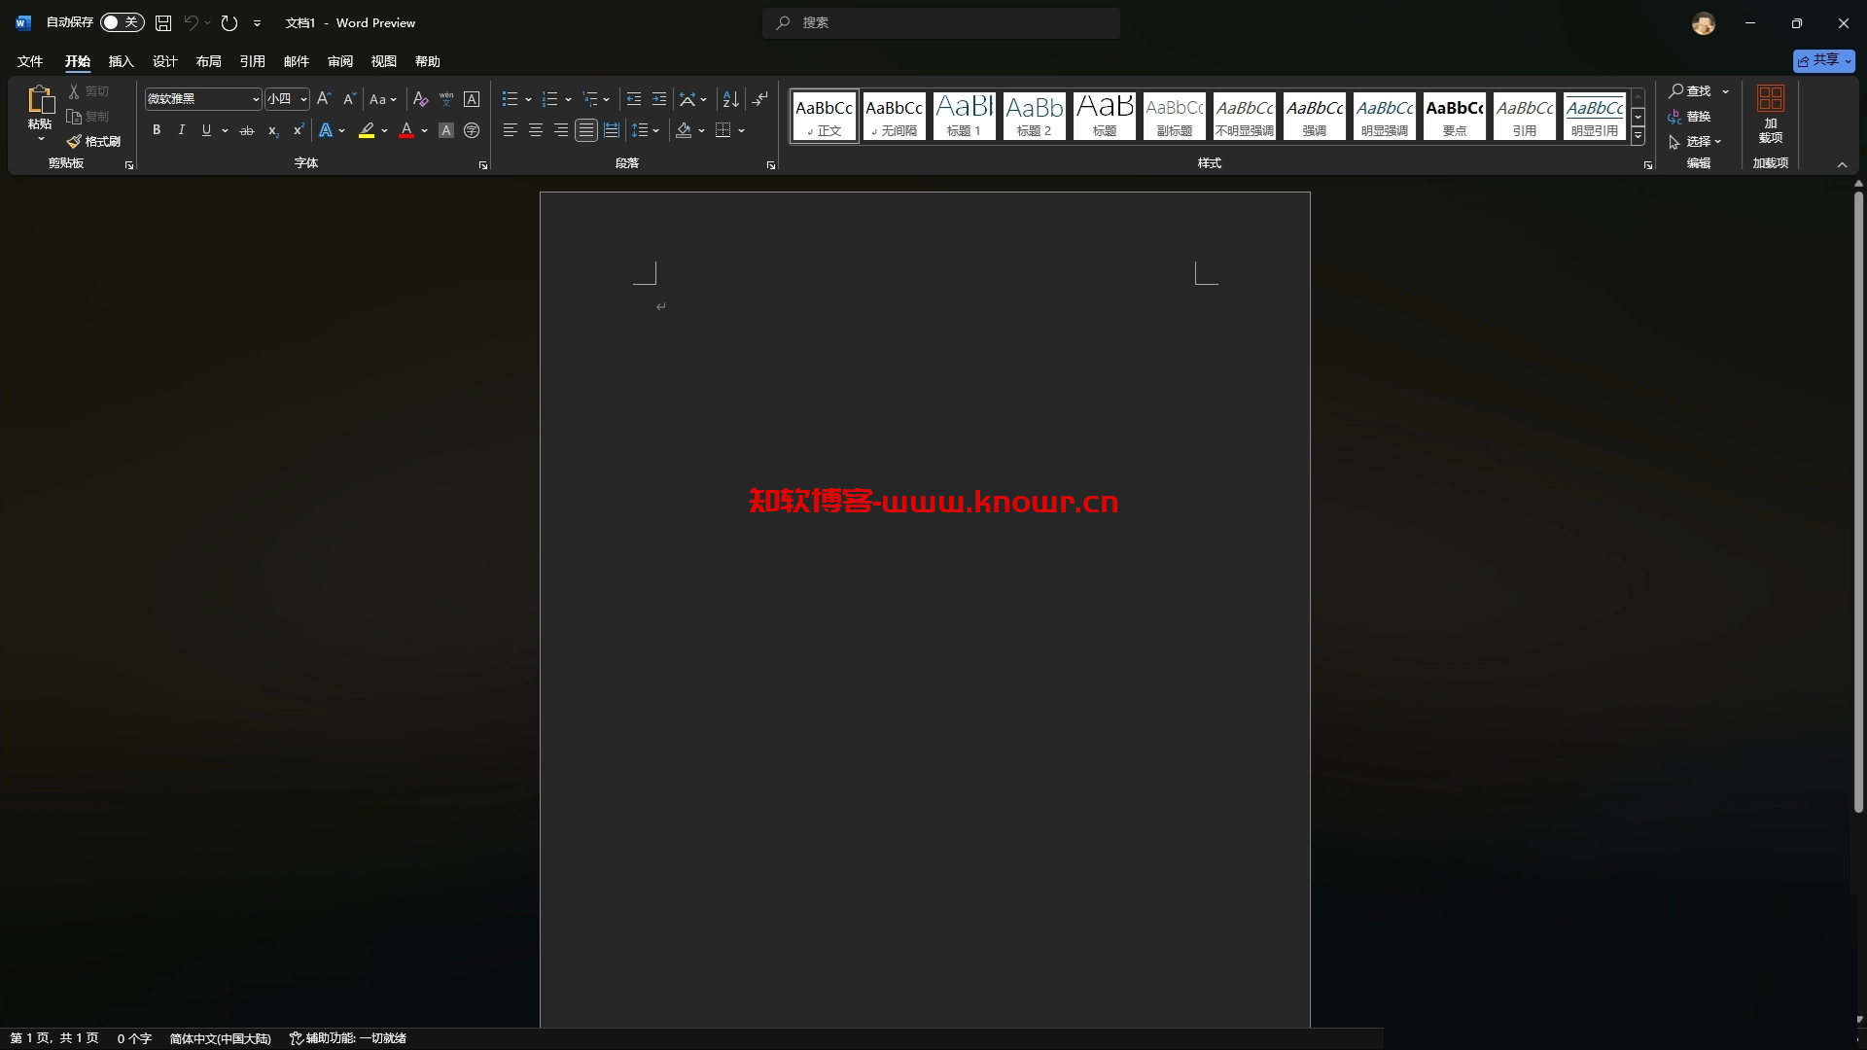Viewport: 1867px width, 1050px height.
Task: Open the paragraph dialog launcher
Action: 771,165
